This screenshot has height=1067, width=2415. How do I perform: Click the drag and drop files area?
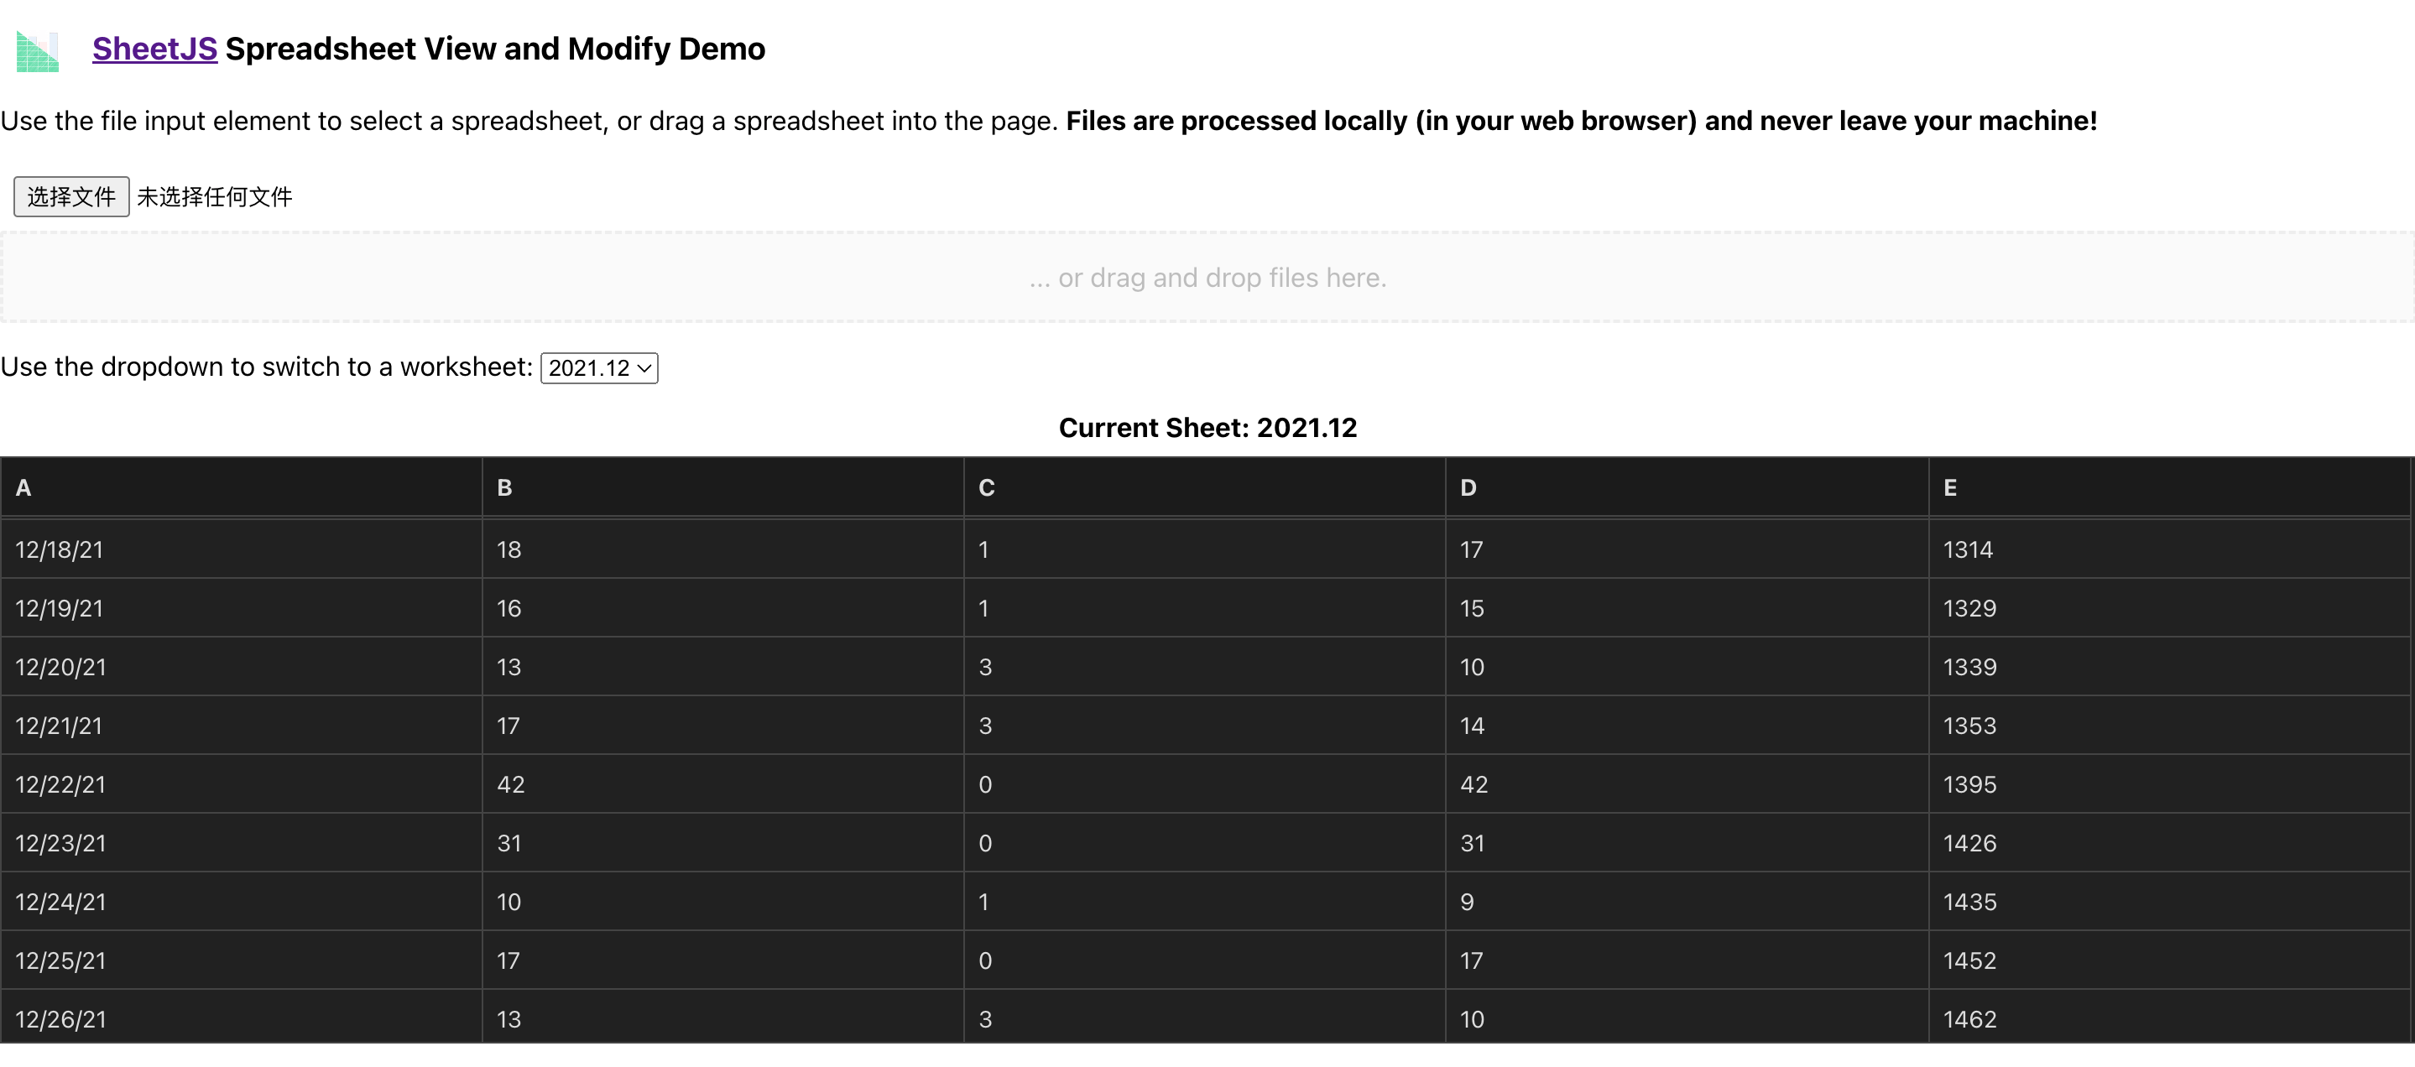1207,278
